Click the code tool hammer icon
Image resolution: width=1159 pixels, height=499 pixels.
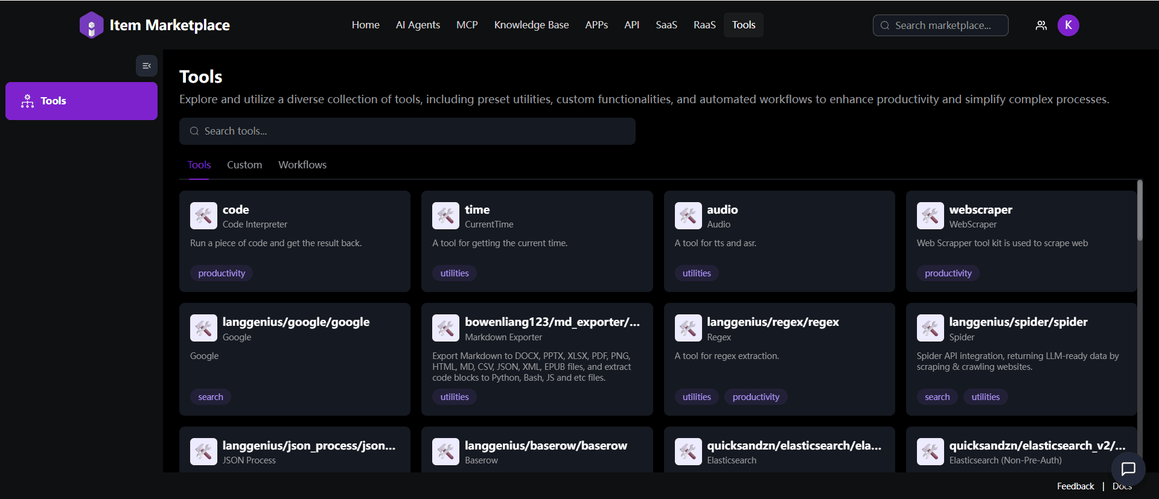pyautogui.click(x=203, y=215)
